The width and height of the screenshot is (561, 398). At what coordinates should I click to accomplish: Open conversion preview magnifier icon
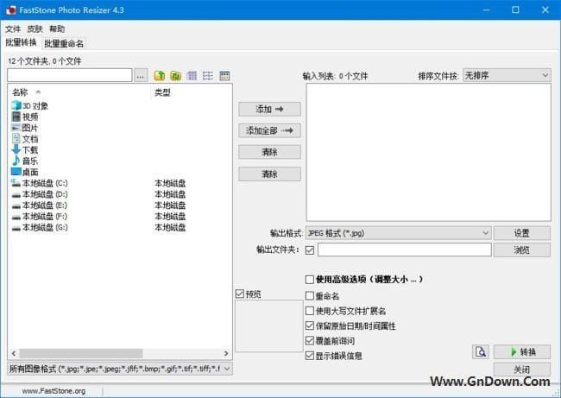pyautogui.click(x=481, y=352)
